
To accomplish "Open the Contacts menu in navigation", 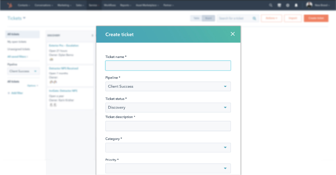I will tap(24, 5).
